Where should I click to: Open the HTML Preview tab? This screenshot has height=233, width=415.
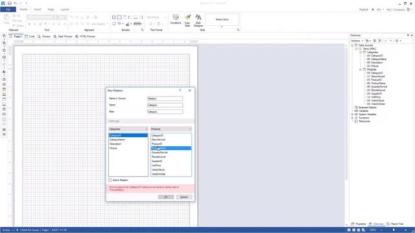(x=85, y=36)
